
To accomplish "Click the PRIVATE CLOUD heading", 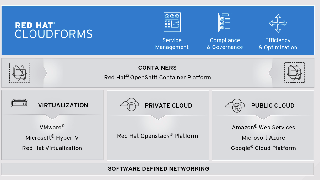I will point(168,106).
